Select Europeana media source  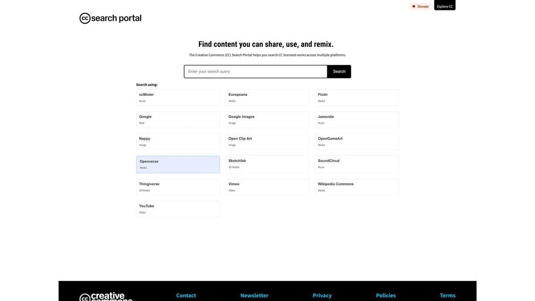point(267,98)
